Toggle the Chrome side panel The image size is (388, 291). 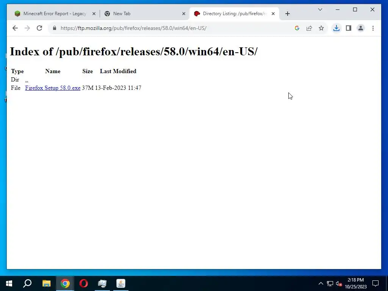[x=349, y=28]
